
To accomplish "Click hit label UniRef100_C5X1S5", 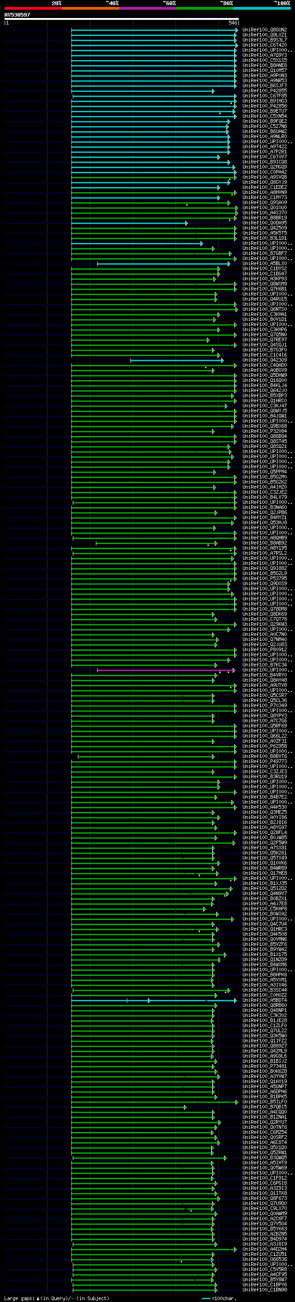I will [265, 60].
